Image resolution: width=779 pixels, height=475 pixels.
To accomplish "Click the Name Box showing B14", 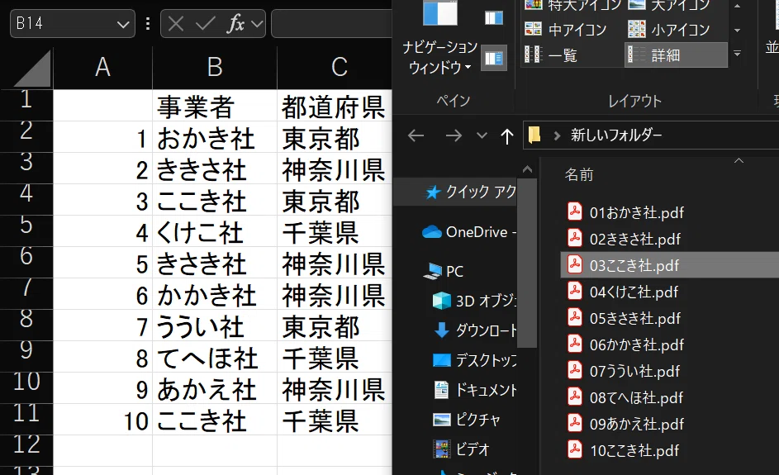I will (73, 23).
